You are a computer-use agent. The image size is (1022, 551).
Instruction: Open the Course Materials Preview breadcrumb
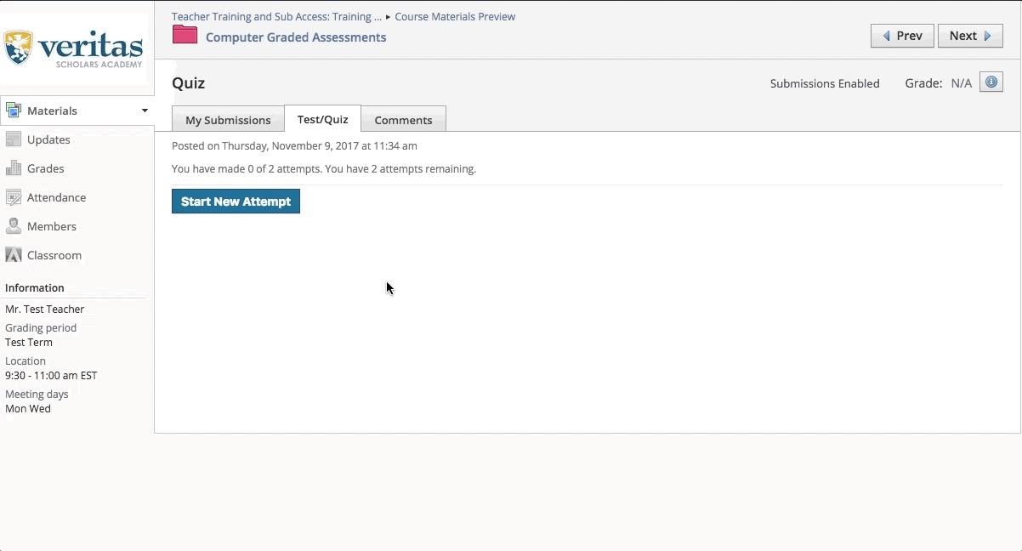[x=454, y=16]
